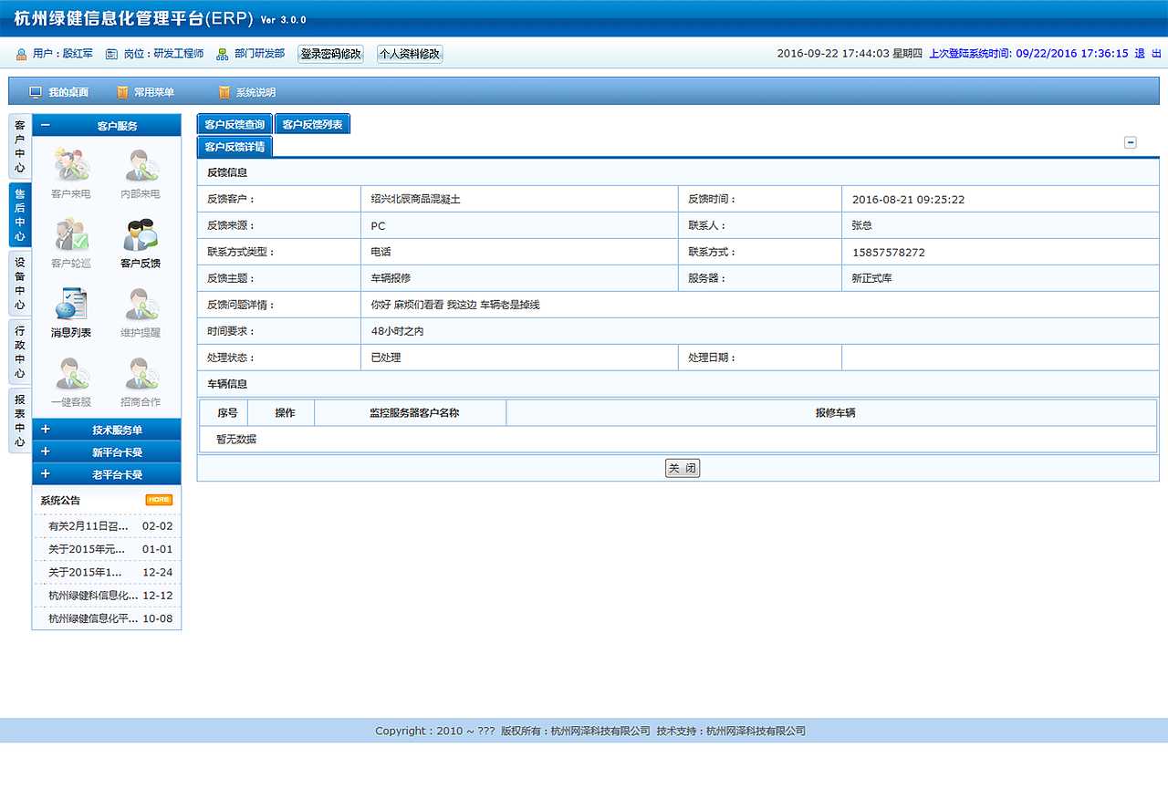
Task: Click the 岗位 position icon
Action: pos(111,55)
